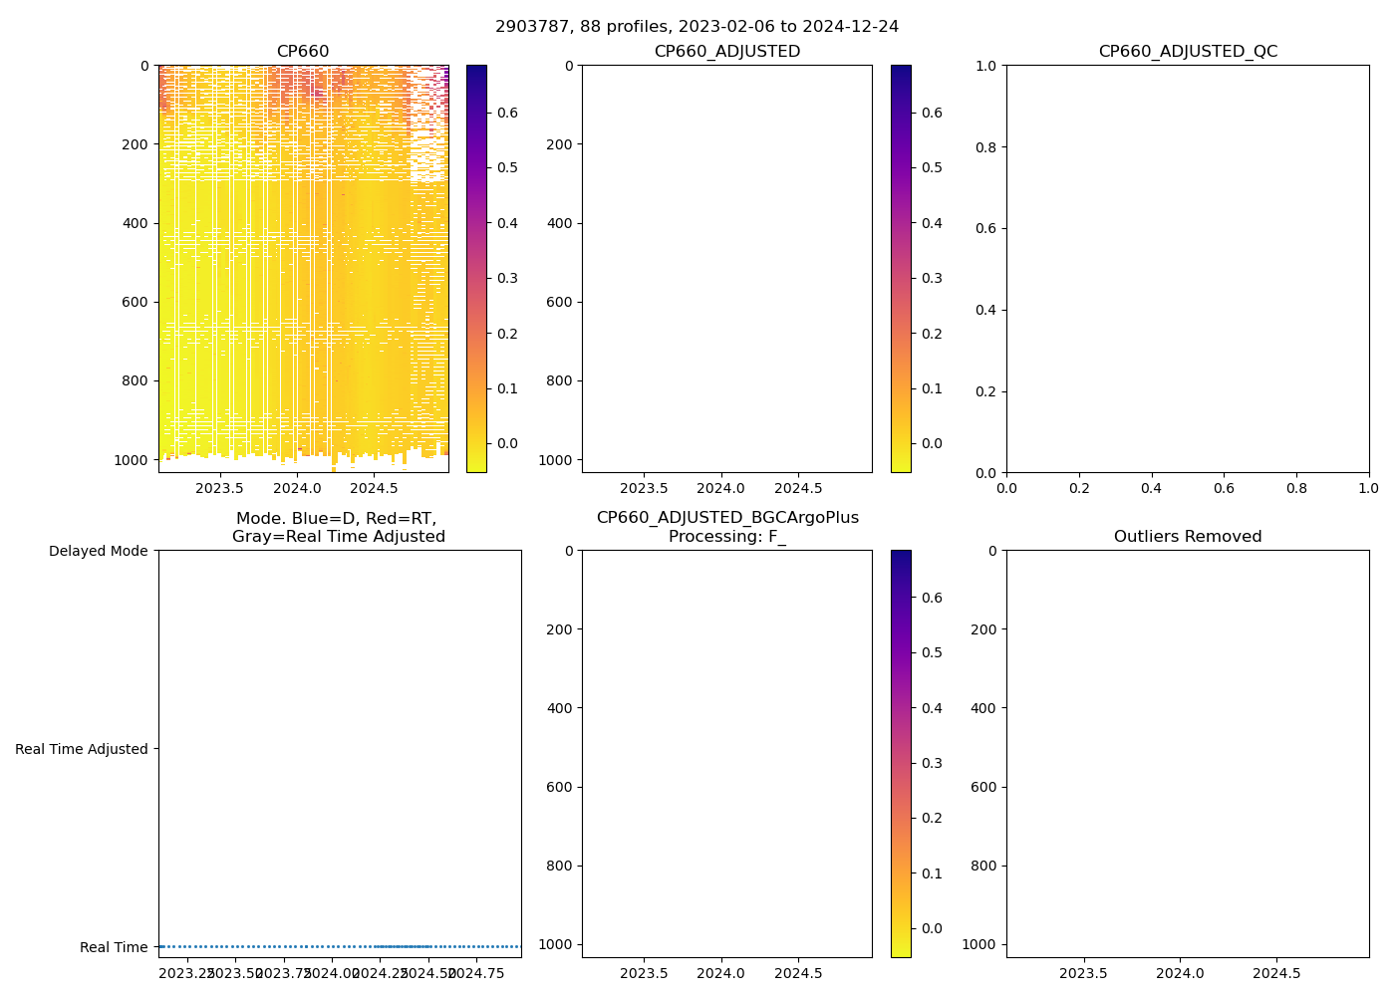This screenshot has width=1395, height=996.
Task: Click inside the empty Outliers Removed plot
Action: click(x=1188, y=753)
